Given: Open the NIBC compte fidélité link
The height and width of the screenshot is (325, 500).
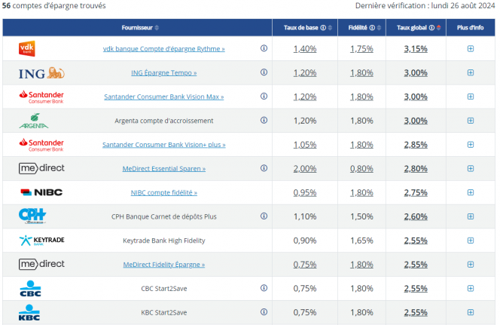Looking at the screenshot, I should tap(163, 192).
